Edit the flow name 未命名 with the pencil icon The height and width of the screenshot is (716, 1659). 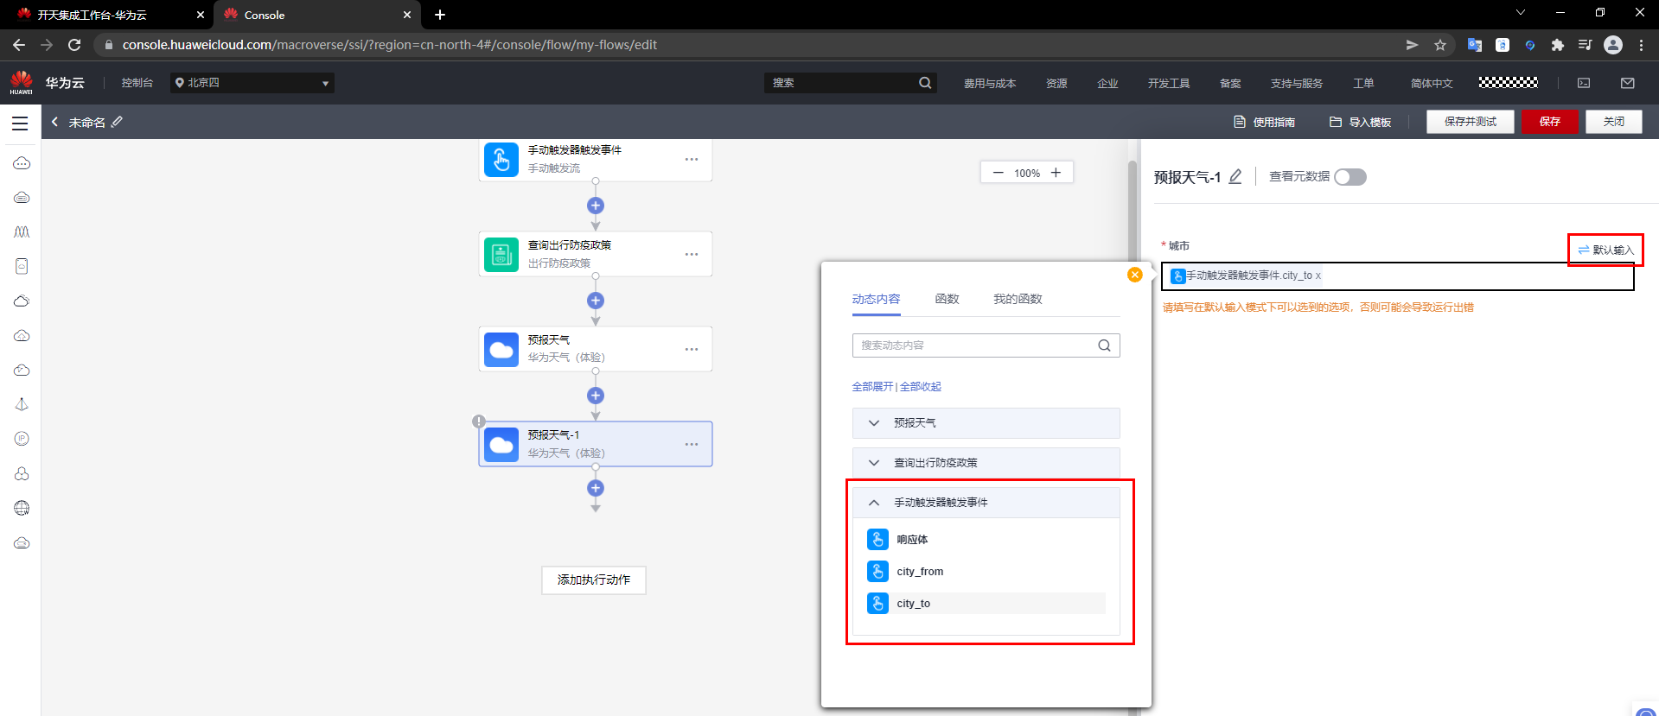click(x=118, y=122)
